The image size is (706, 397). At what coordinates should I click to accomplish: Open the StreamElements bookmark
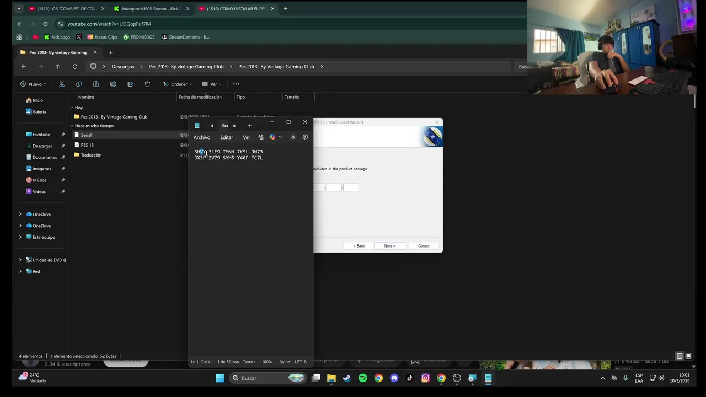pos(185,37)
